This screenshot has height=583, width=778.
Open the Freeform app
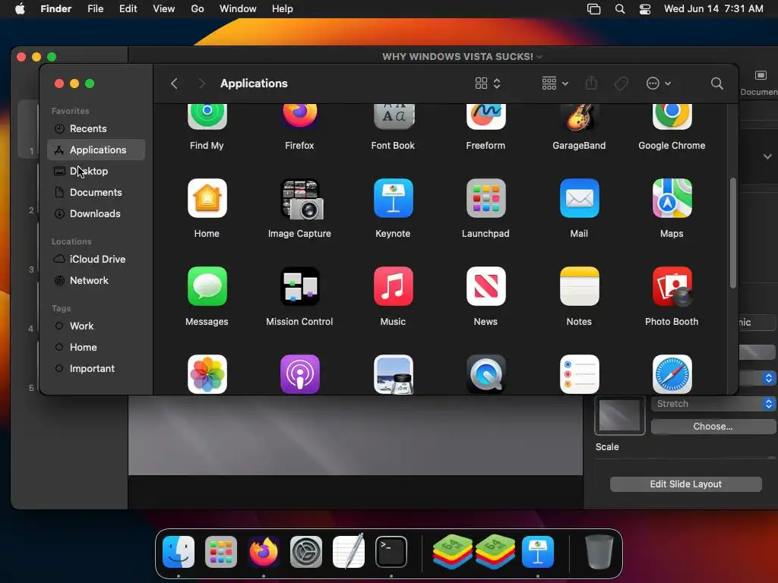pos(485,116)
